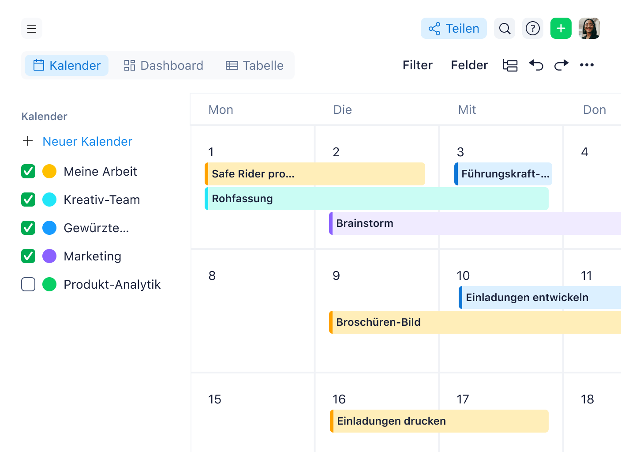The width and height of the screenshot is (621, 452).
Task: Click the Teilen share button
Action: click(454, 28)
